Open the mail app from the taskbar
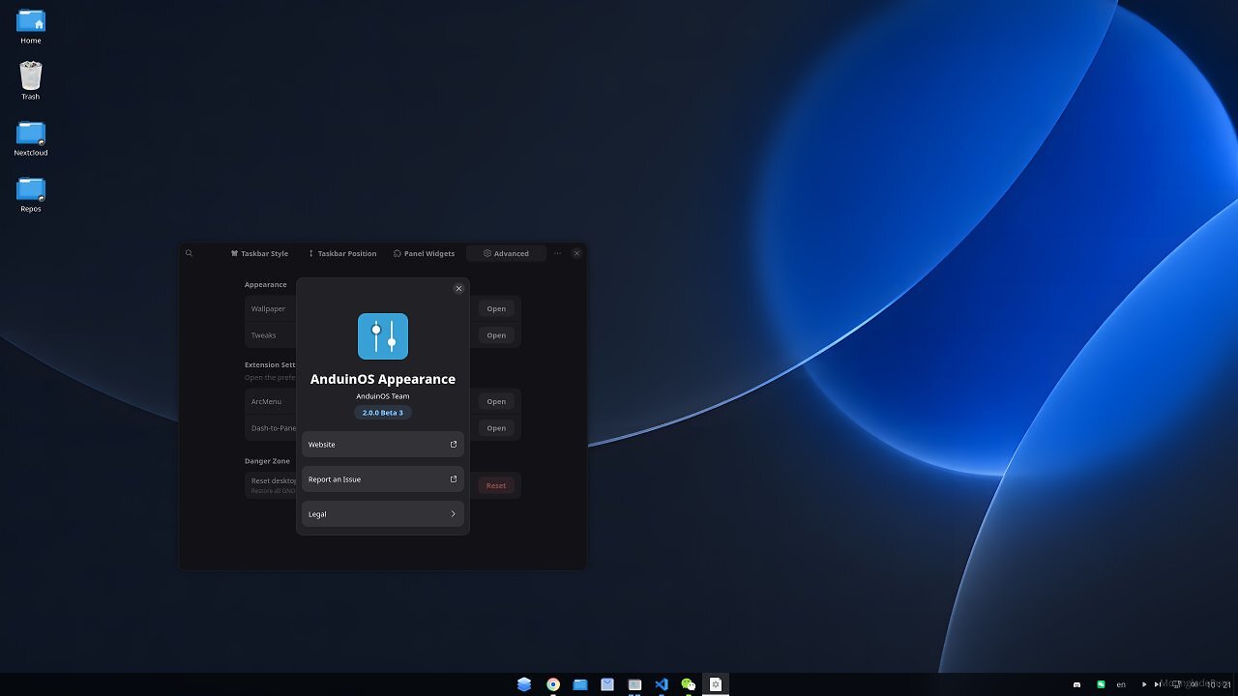Screen dimensions: 1238x696 pyautogui.click(x=607, y=684)
